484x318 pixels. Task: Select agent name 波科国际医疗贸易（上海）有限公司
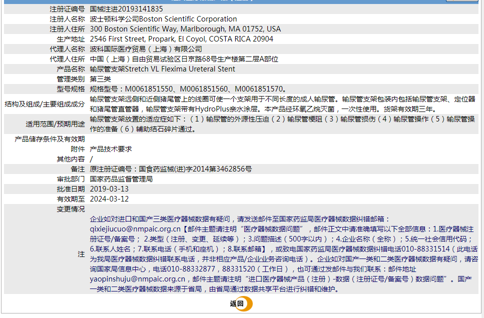(146, 49)
